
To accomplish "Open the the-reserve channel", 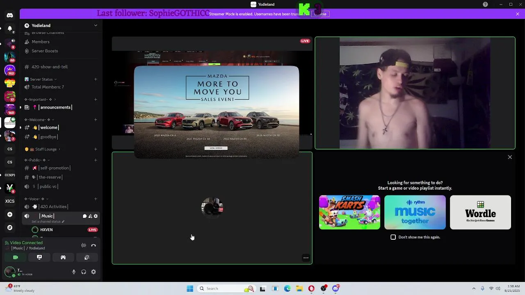I will [x=61, y=177].
